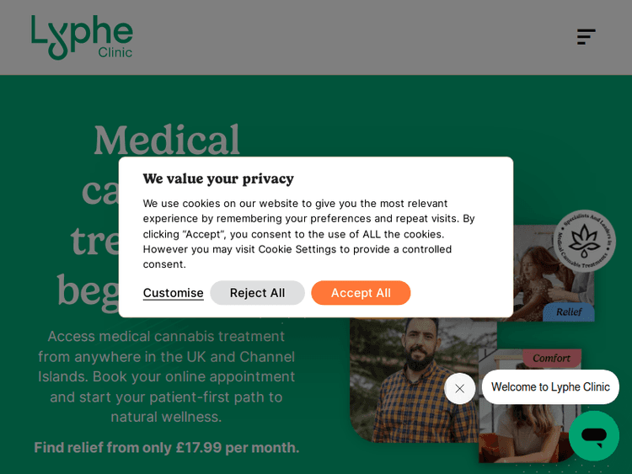The image size is (632, 474).
Task: Click the blue Relief tag
Action: [x=568, y=312]
